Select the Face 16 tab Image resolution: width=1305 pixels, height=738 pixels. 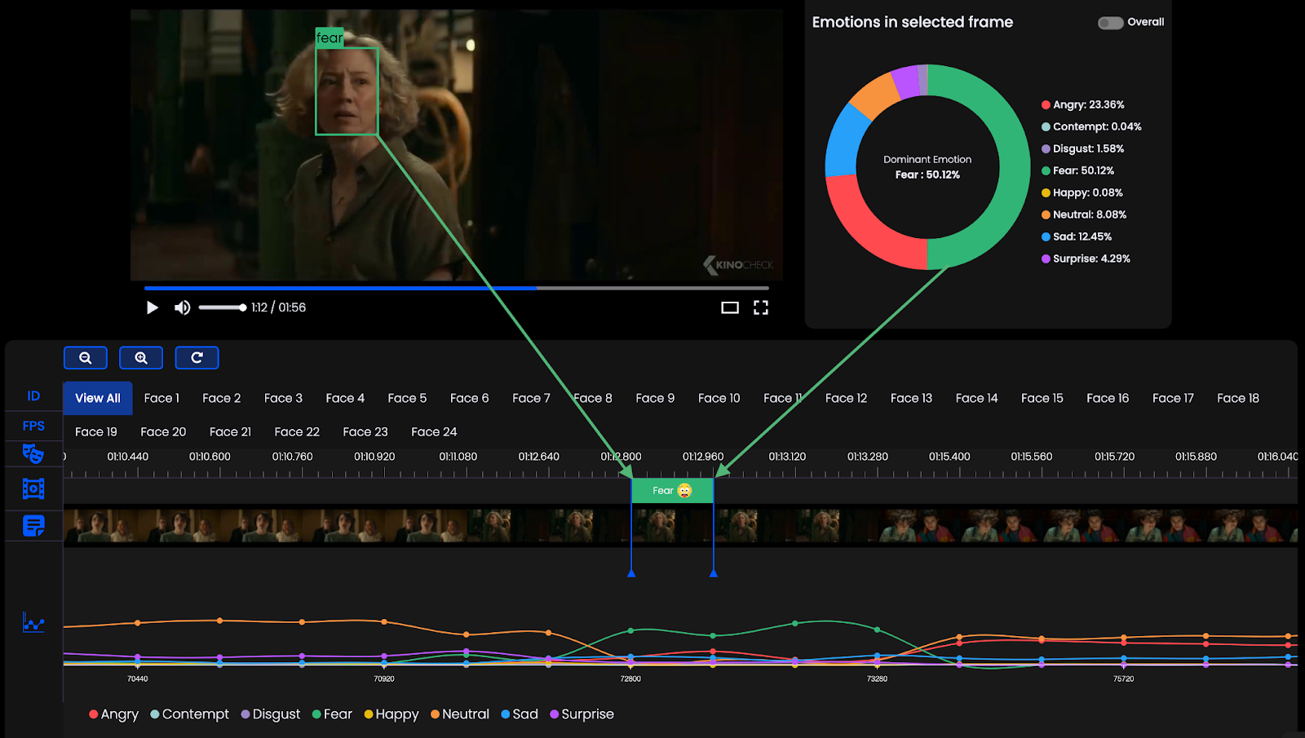[1108, 398]
